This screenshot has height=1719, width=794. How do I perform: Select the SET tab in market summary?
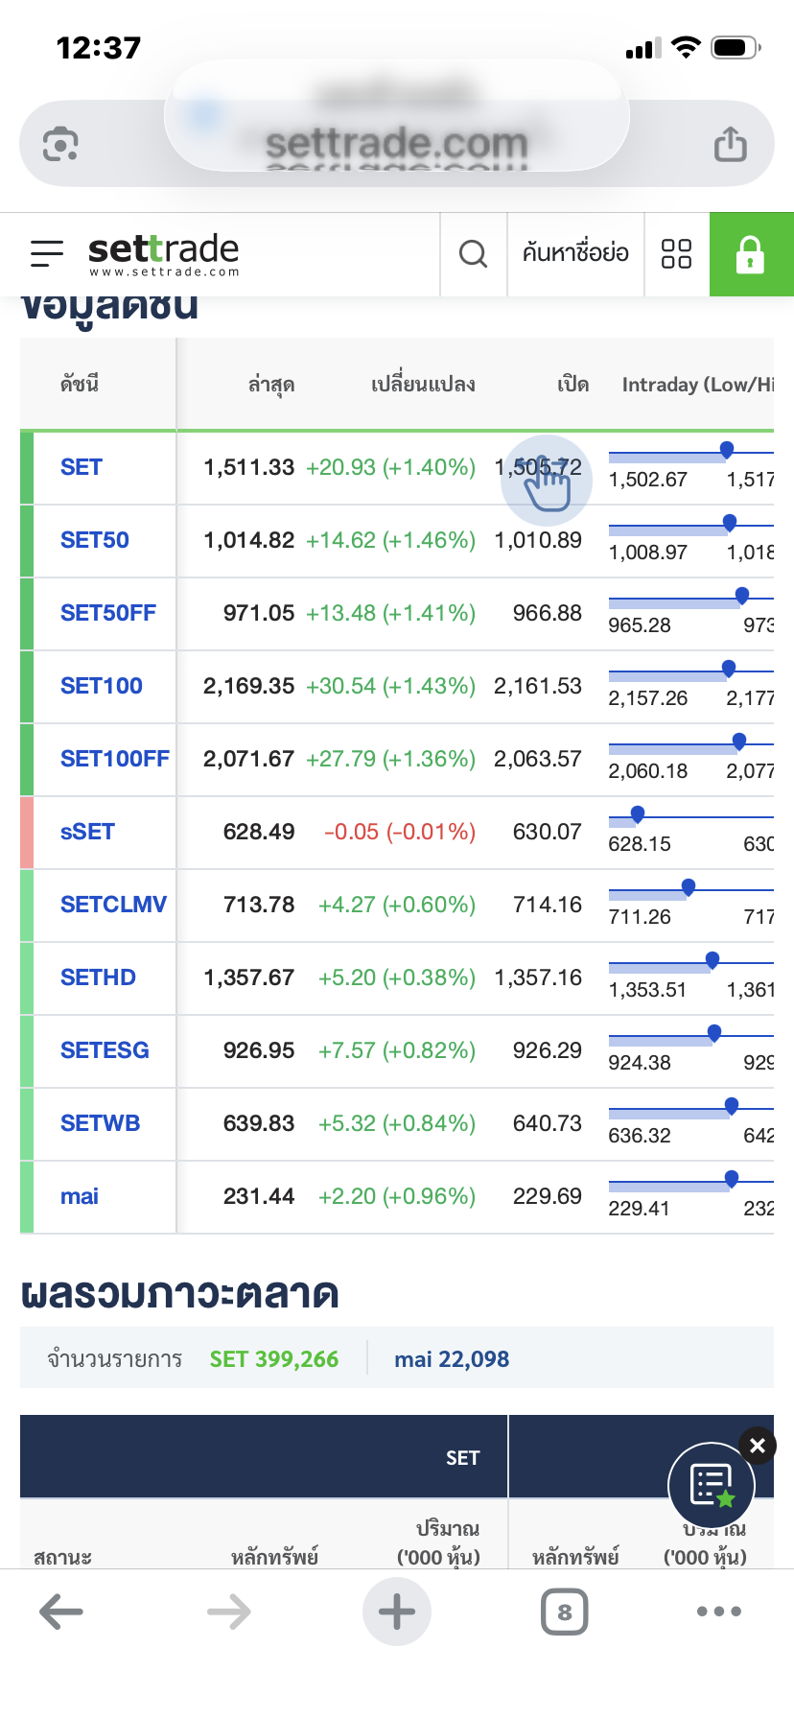[x=462, y=1457]
